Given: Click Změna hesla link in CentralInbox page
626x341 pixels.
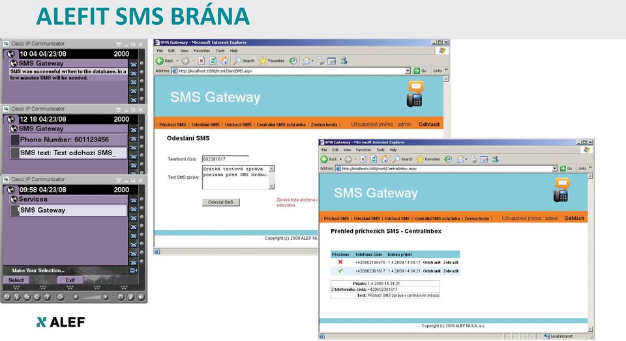Looking at the screenshot, I should pos(476,218).
